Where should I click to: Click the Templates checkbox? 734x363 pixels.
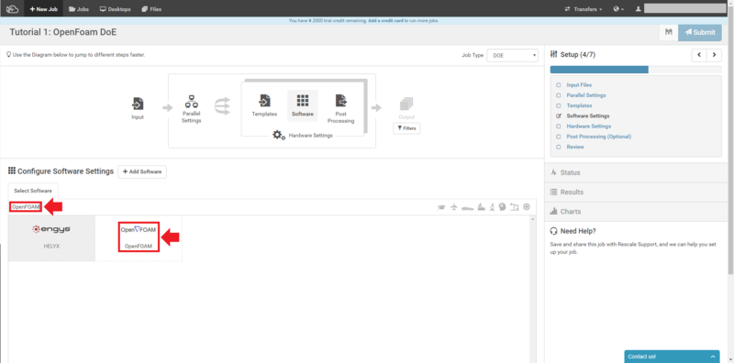click(x=558, y=105)
